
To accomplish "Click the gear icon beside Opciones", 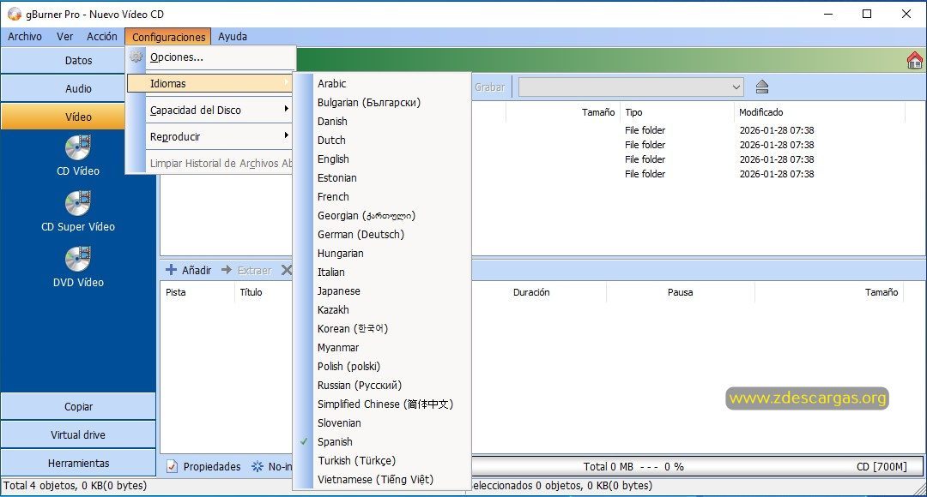I will [x=136, y=57].
